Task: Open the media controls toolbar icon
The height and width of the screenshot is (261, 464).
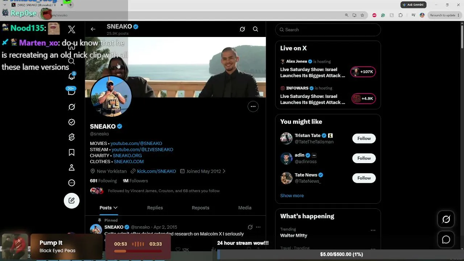Action: coord(413,15)
